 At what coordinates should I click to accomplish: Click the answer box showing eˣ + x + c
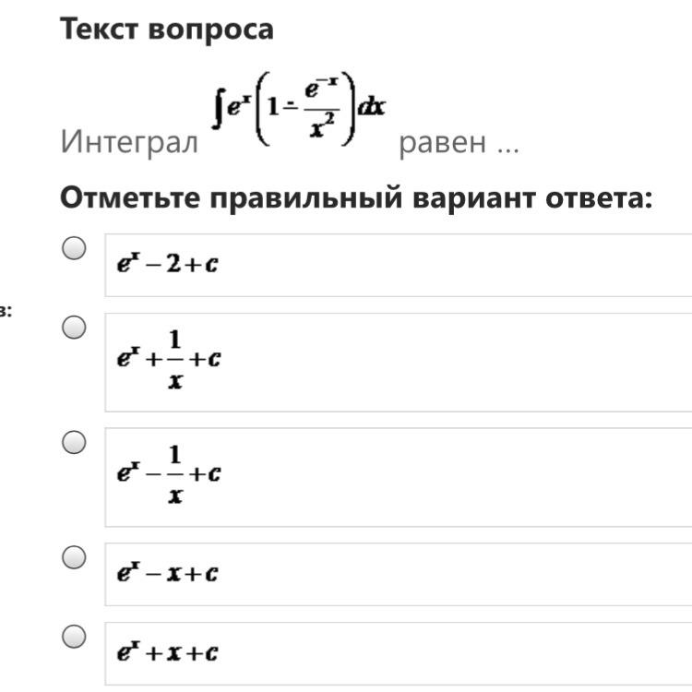pyautogui.click(x=398, y=653)
